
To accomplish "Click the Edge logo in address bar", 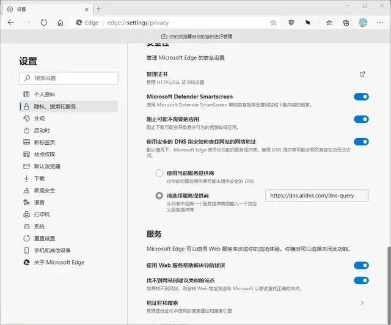I will (79, 23).
